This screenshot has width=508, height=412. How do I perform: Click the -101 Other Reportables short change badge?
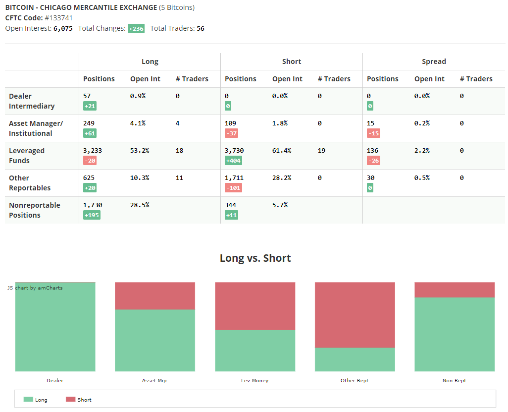coord(233,188)
